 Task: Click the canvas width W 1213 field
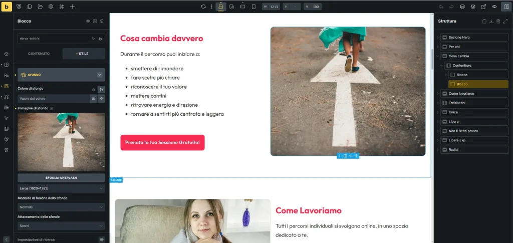click(x=271, y=7)
